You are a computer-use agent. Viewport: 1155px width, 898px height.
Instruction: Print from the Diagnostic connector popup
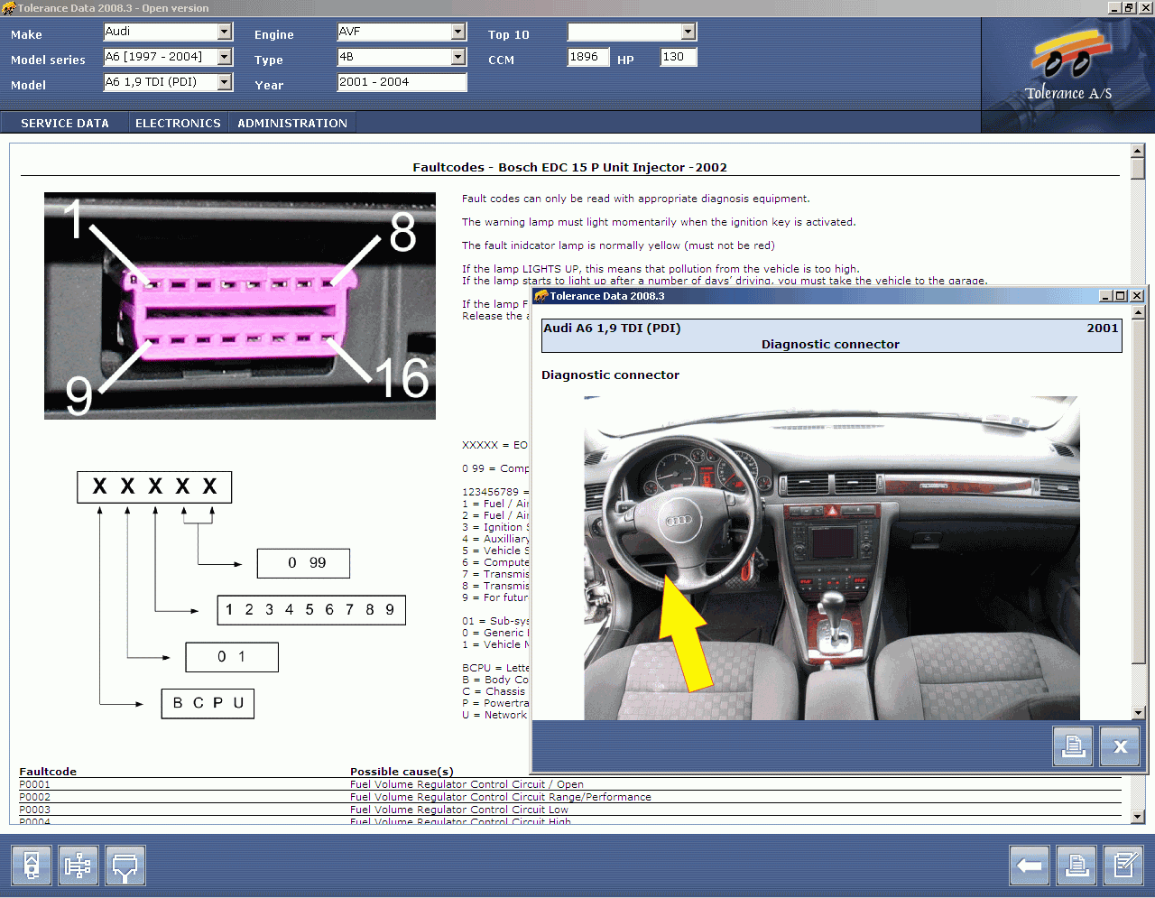(x=1073, y=746)
